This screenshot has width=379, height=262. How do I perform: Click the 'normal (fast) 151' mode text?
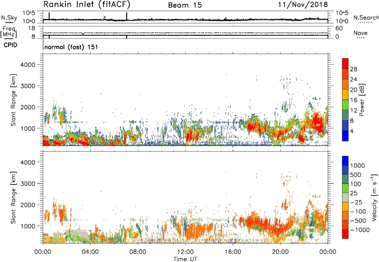click(x=71, y=47)
